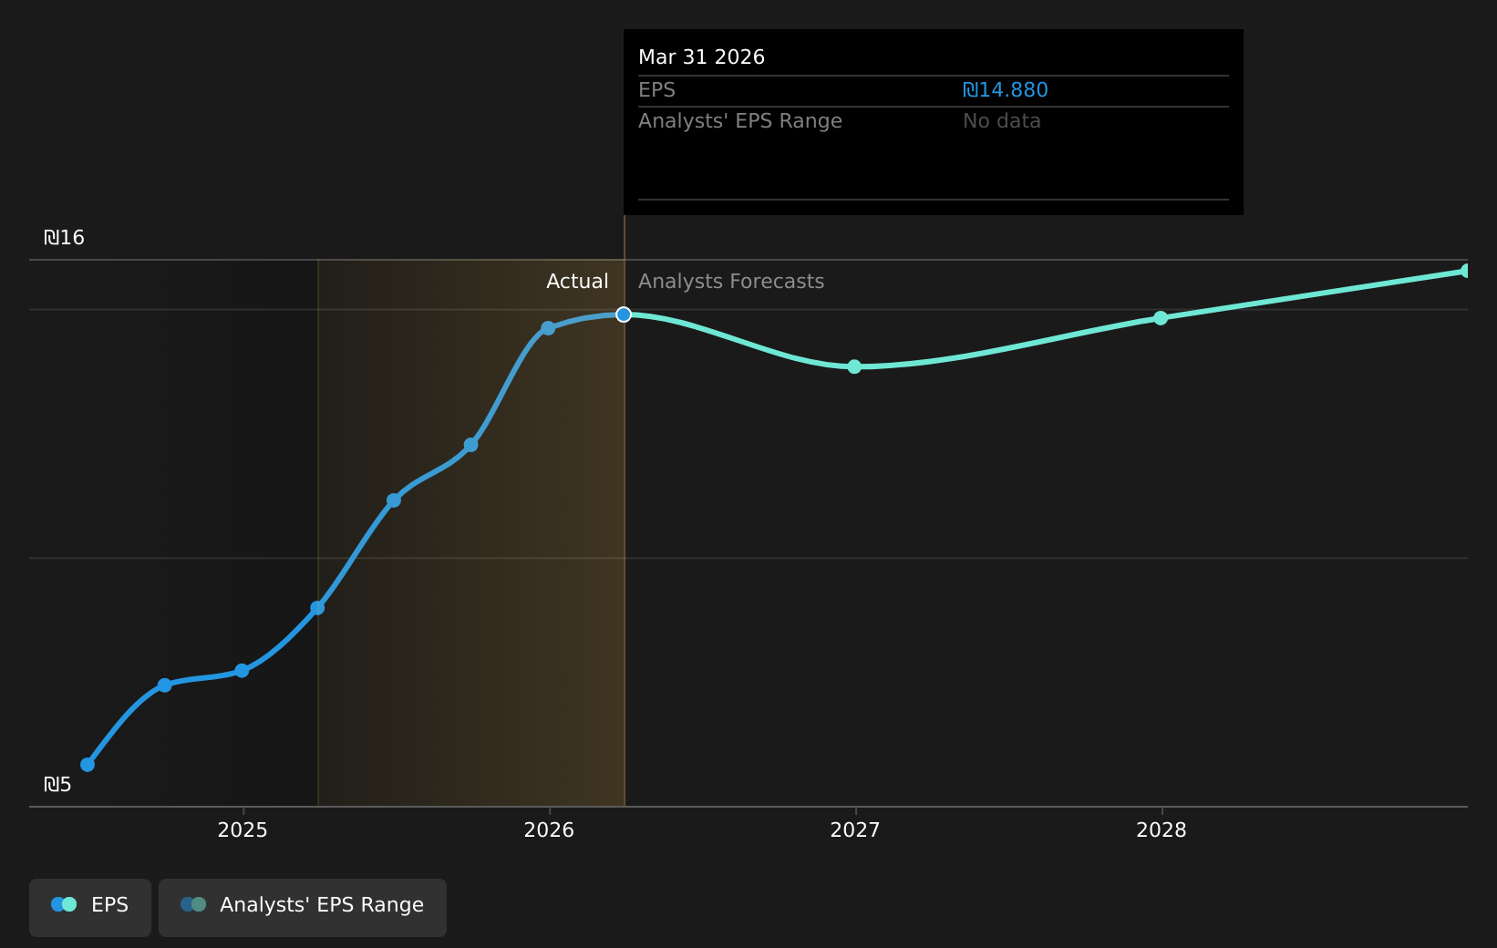This screenshot has height=948, width=1497.
Task: Click the 2026 x-axis label
Action: click(549, 829)
